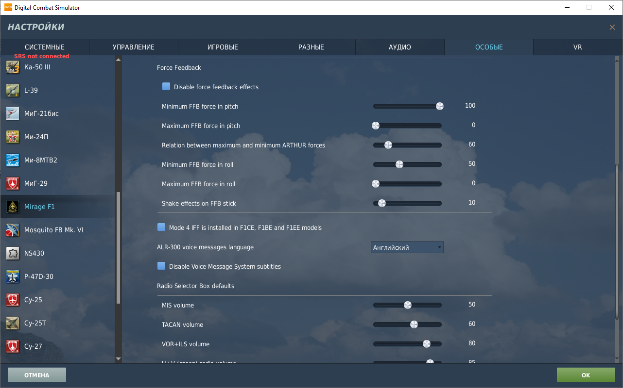Click the Force Feedback section heading
The width and height of the screenshot is (623, 388).
pyautogui.click(x=179, y=67)
